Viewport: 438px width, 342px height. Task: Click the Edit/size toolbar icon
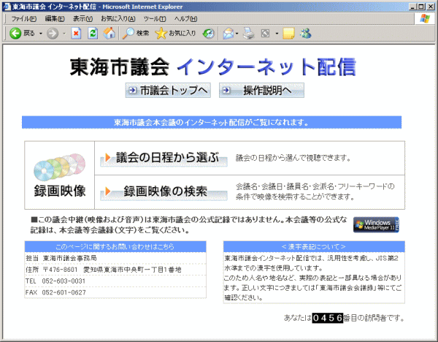[x=265, y=34]
